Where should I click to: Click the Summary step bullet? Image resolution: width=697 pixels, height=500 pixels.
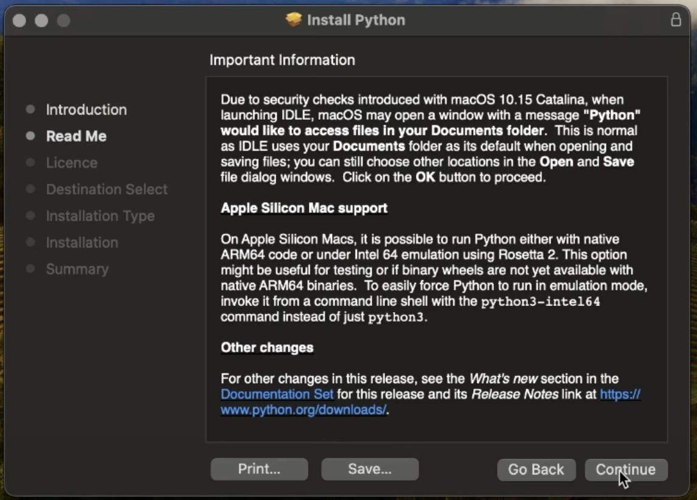30,269
